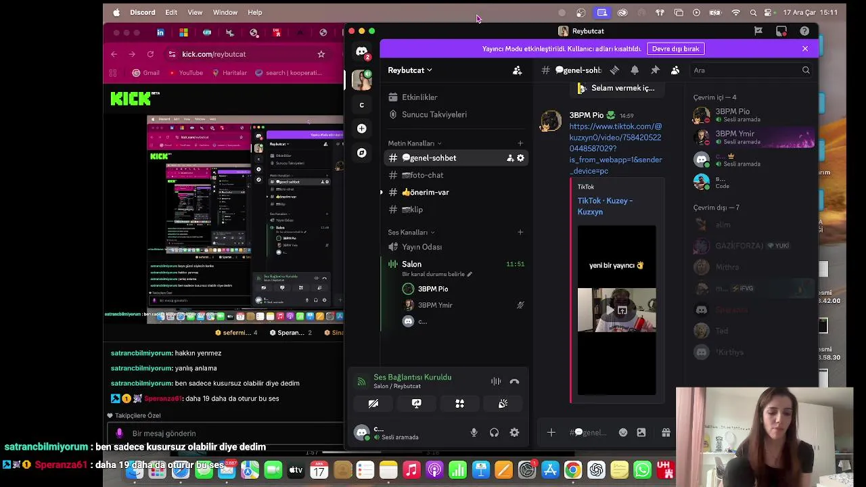
Task: Open Edit menu in menu bar
Action: [x=171, y=12]
